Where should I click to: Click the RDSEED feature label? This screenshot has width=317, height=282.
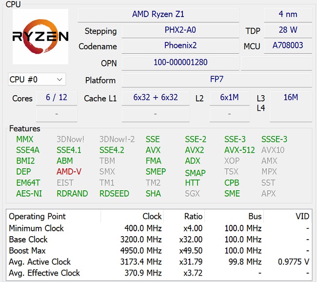[114, 194]
